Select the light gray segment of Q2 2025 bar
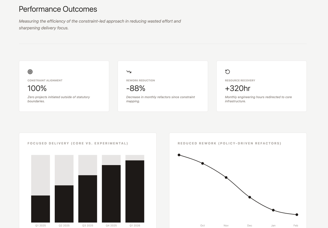This screenshot has width=328, height=228. [64, 170]
